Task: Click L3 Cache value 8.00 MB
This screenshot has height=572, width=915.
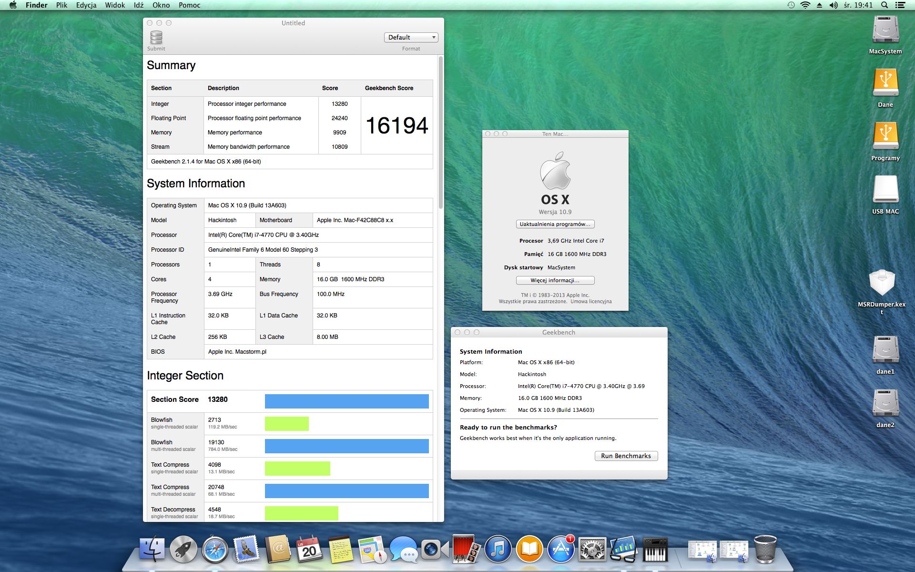Action: pyautogui.click(x=327, y=337)
